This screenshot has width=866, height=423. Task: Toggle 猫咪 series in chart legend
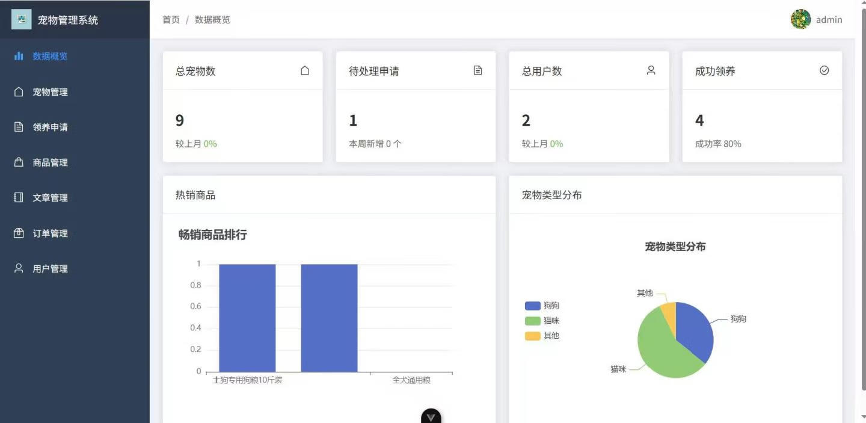(542, 321)
